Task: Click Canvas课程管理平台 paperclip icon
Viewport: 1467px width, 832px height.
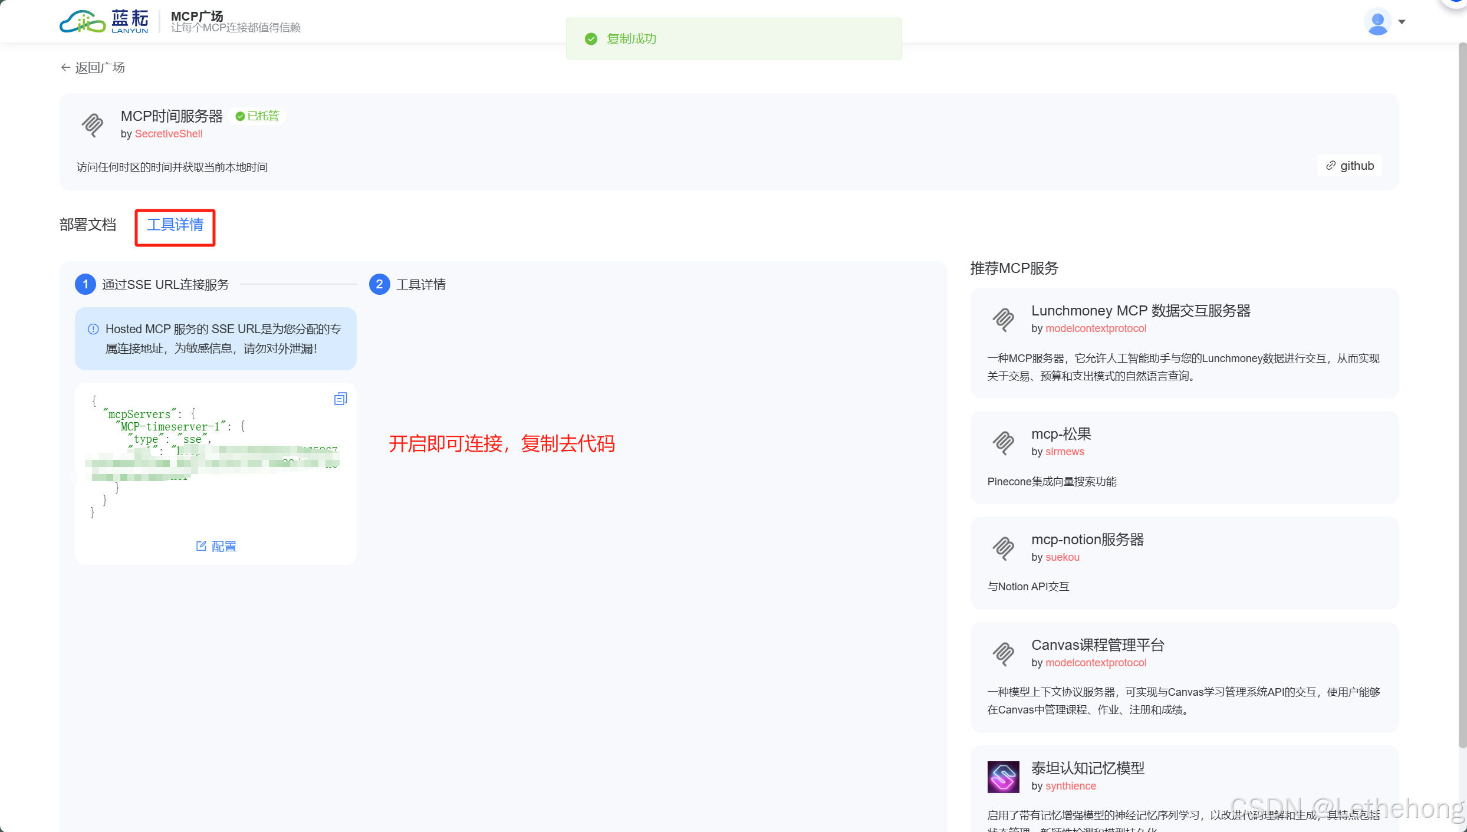Action: [x=1003, y=653]
